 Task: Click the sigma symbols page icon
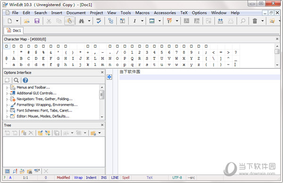pyautogui.click(x=123, y=21)
